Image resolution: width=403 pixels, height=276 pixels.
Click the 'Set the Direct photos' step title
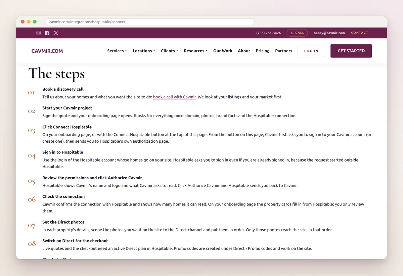point(63,222)
